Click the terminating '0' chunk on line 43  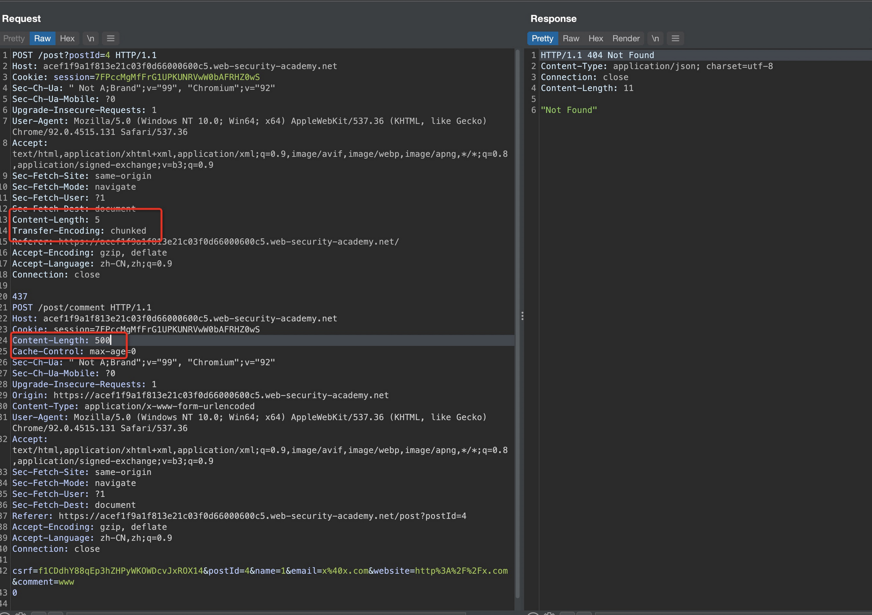pyautogui.click(x=15, y=593)
